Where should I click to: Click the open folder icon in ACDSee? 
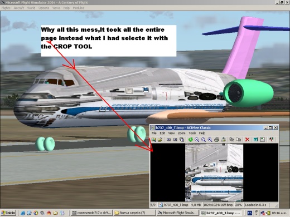160,140
